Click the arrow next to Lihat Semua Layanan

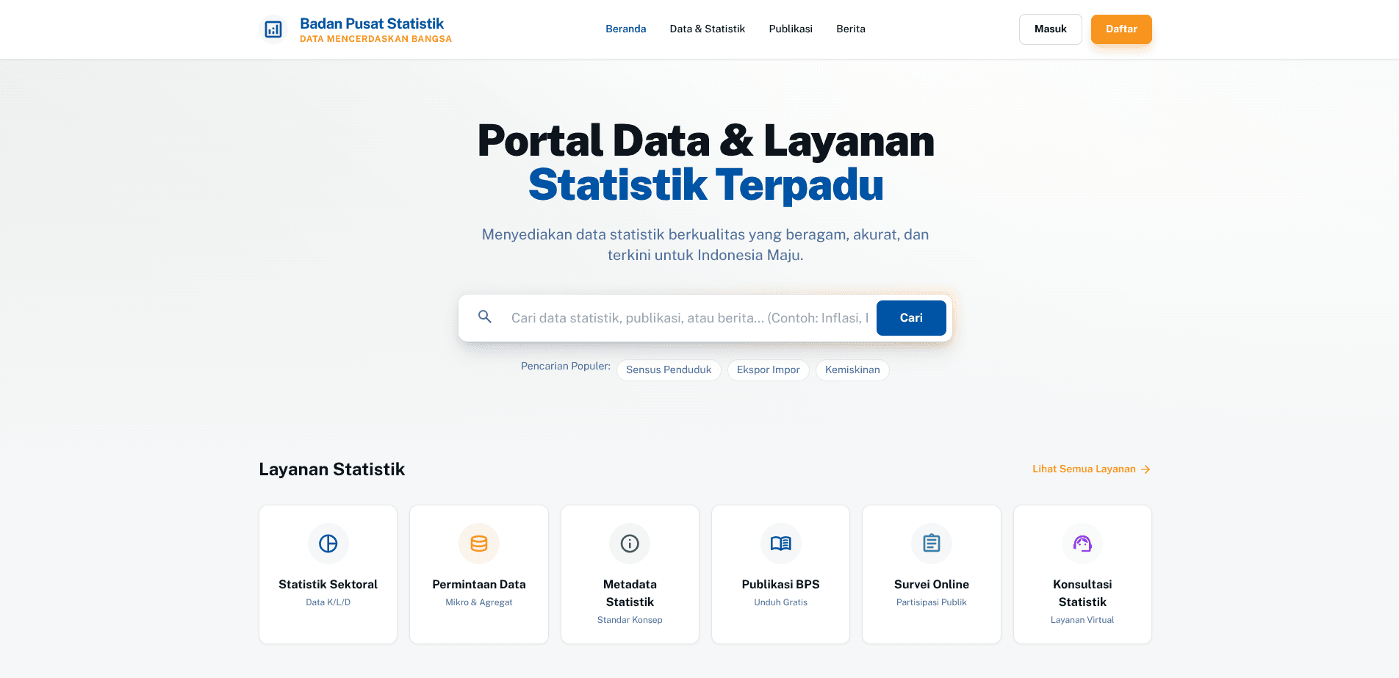pyautogui.click(x=1145, y=469)
